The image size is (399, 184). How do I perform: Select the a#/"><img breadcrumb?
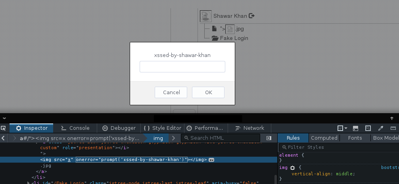click(80, 138)
